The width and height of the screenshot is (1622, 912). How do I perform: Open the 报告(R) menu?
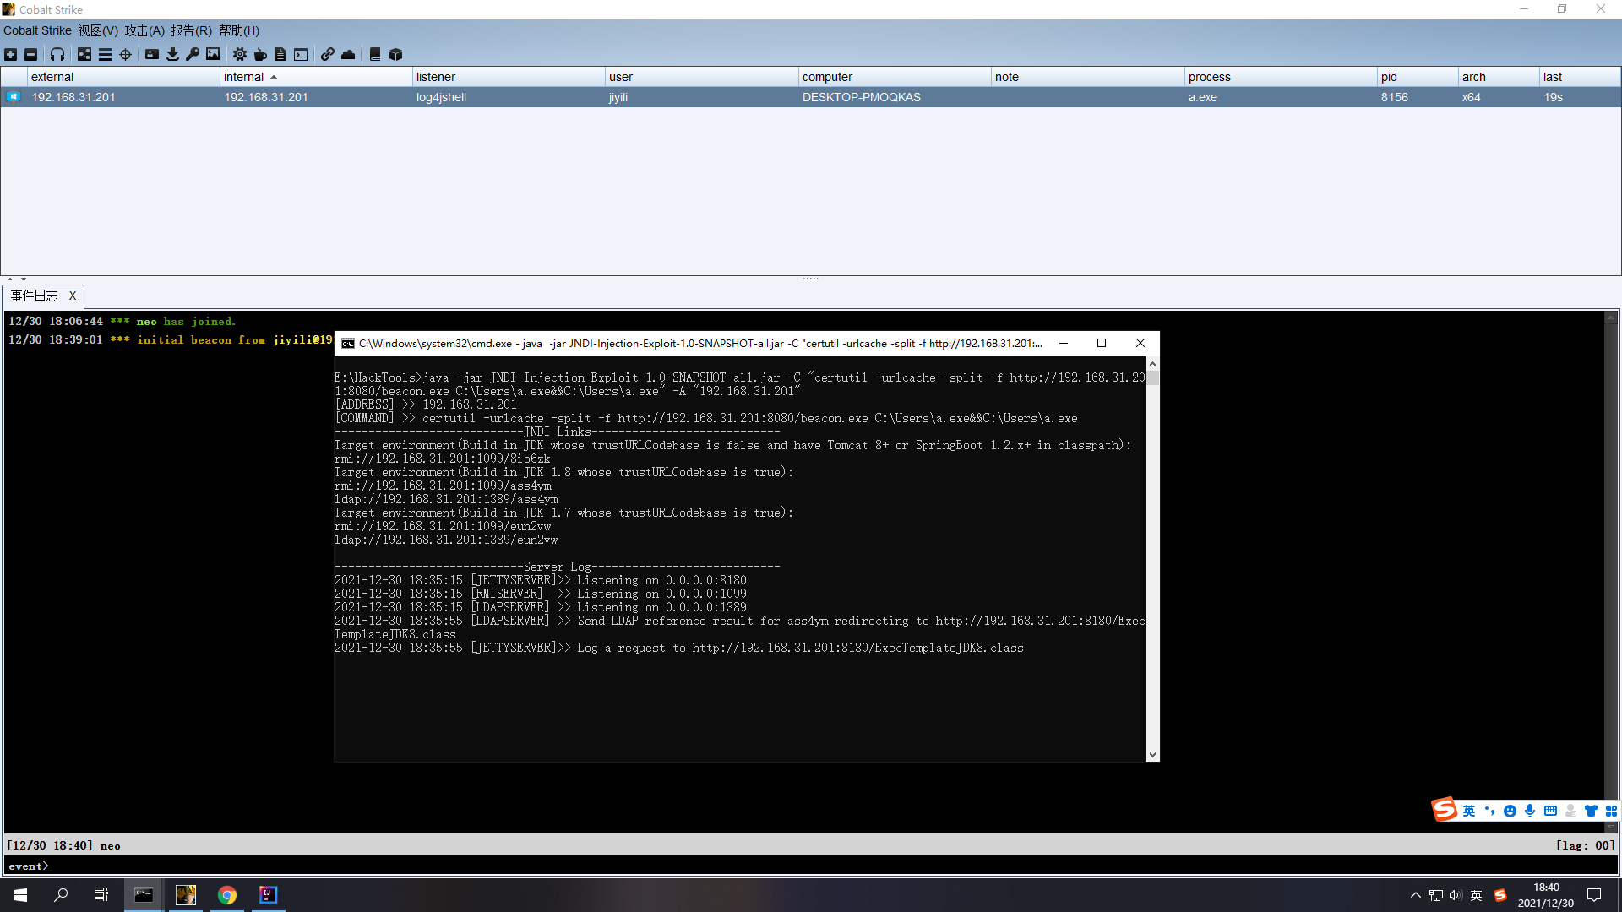(x=191, y=30)
